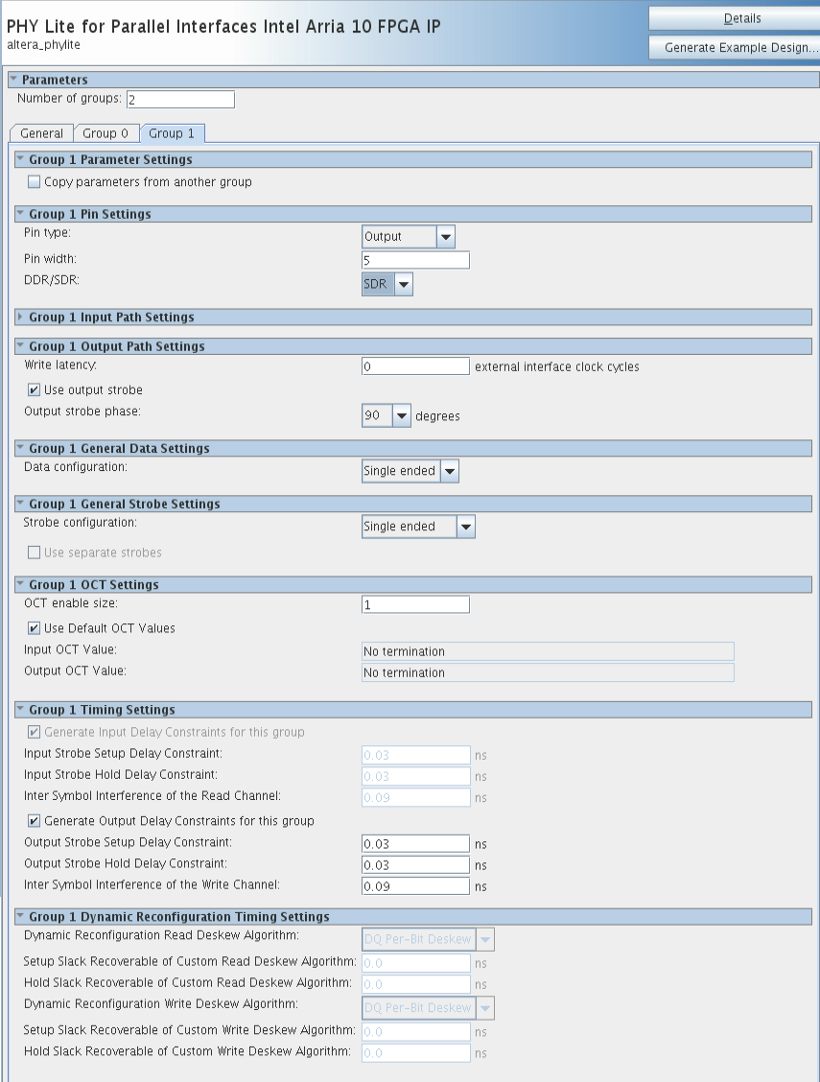
Task: Collapse Group 1 OCT Settings section
Action: click(20, 584)
